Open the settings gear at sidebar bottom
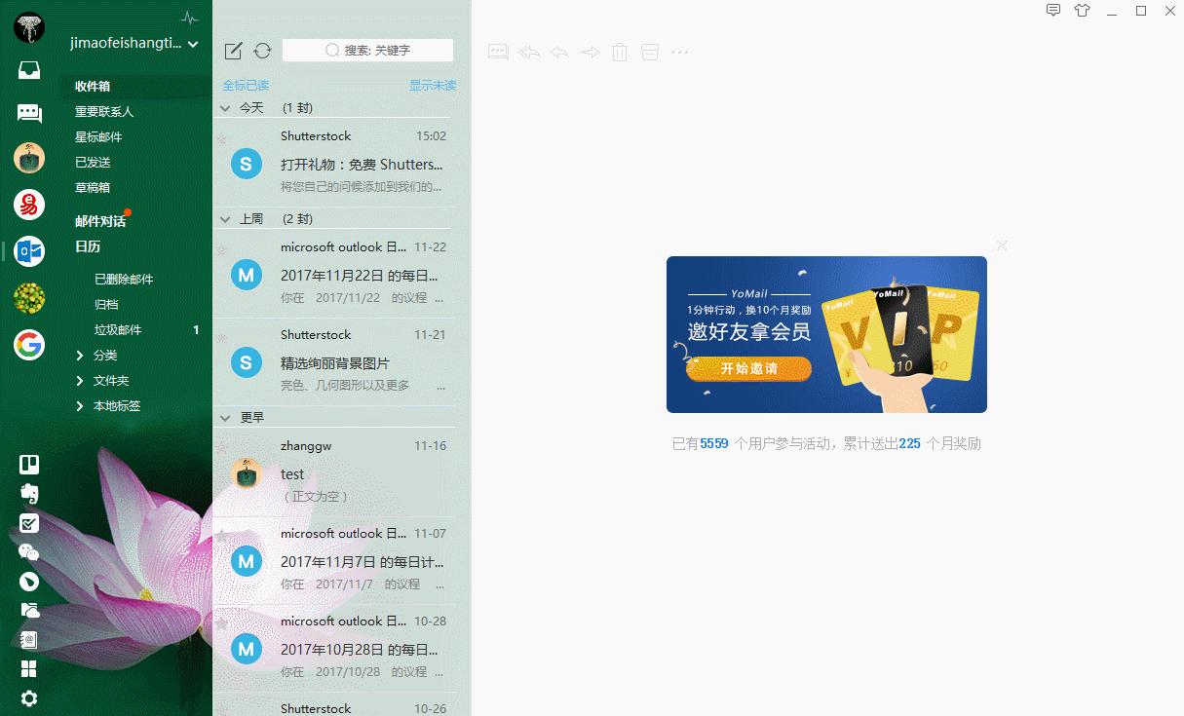 coord(28,698)
